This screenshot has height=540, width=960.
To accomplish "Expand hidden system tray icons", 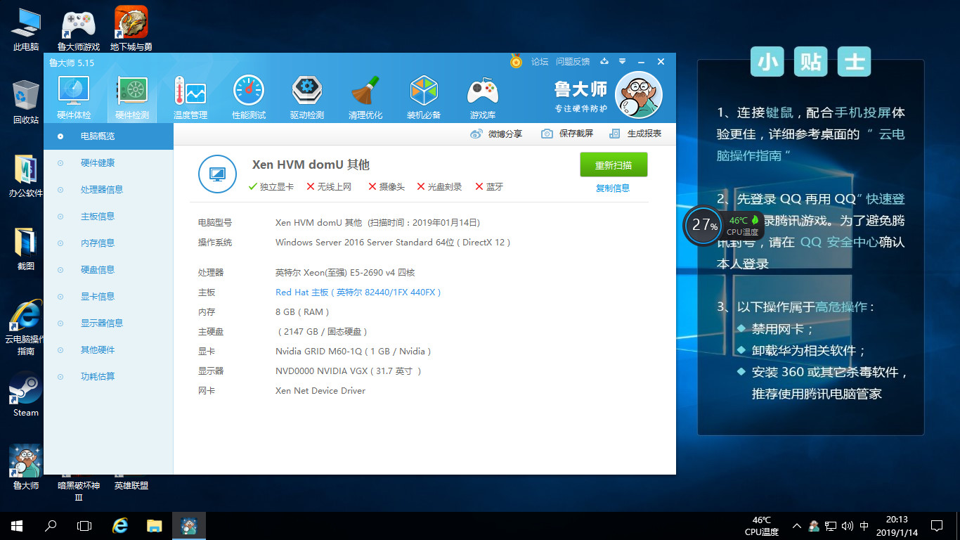I will (797, 526).
